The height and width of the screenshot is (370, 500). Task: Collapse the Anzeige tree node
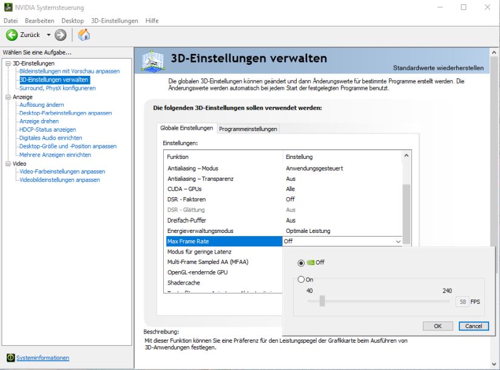coord(8,97)
